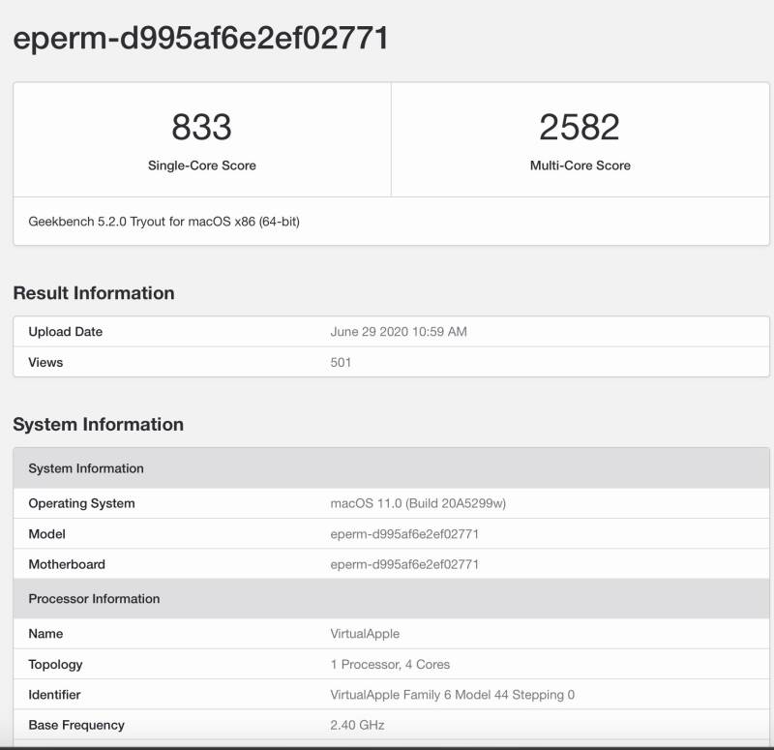Click the 2582 multi-core score number
The width and height of the screenshot is (774, 750).
pos(580,127)
